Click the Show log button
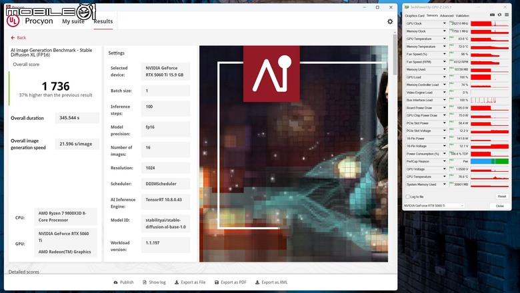 pos(154,282)
